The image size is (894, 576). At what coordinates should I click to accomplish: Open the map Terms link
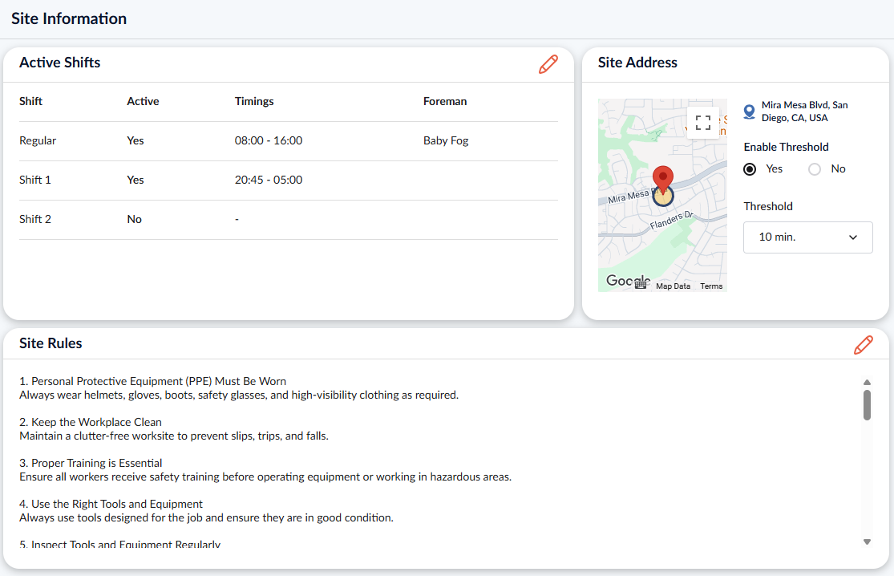click(x=711, y=286)
